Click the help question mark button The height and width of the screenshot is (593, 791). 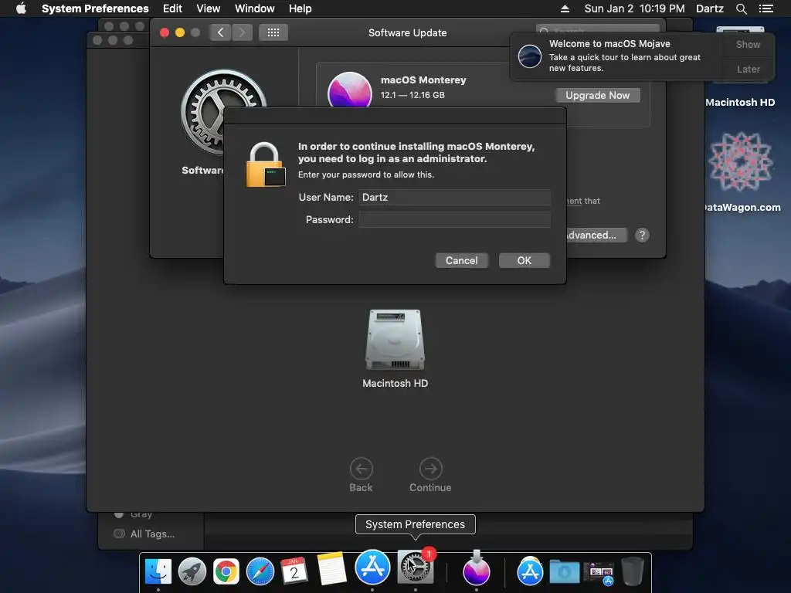click(x=642, y=235)
